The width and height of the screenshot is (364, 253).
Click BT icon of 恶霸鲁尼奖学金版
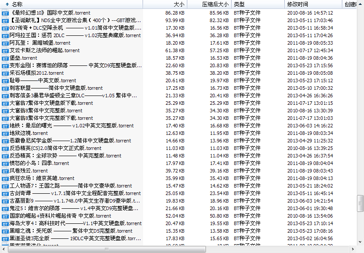[5, 141]
